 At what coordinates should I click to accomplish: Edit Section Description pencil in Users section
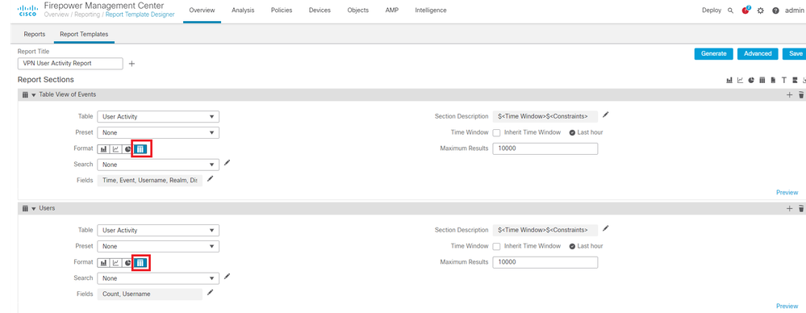point(606,228)
